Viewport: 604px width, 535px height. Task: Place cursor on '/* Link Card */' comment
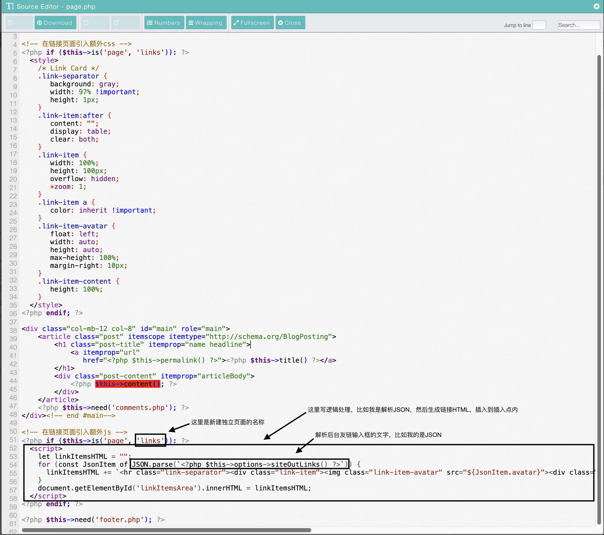68,68
